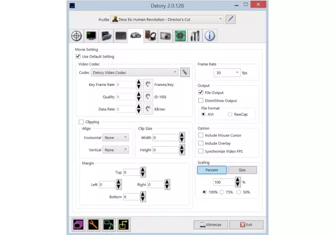This screenshot has height=235, width=335.
Task: Click the yellow export arrow icon
Action: (x=124, y=225)
